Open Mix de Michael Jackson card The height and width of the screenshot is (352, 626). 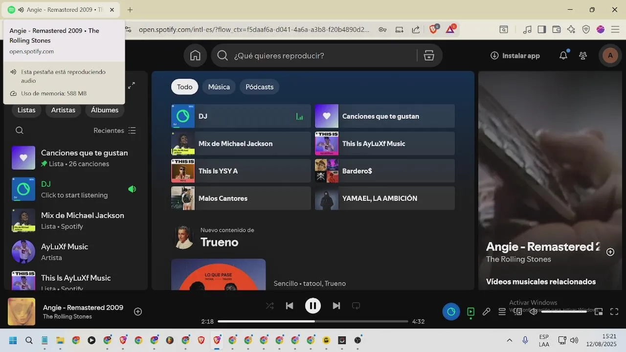[x=241, y=144]
